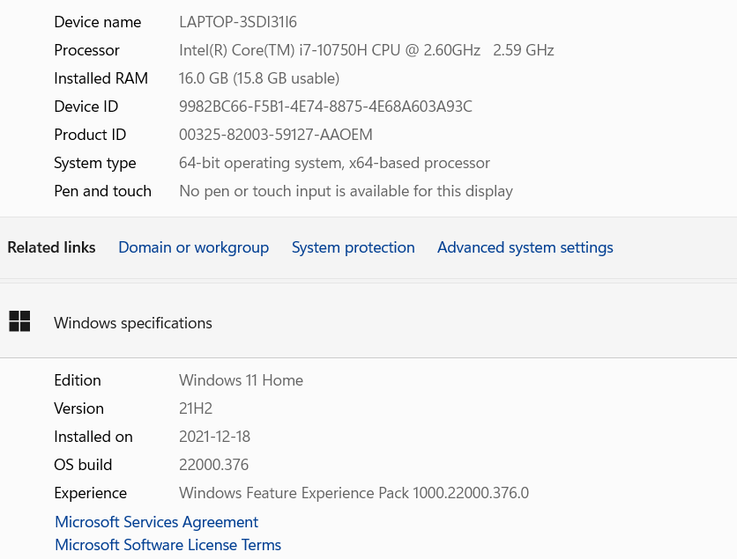
Task: Click the 64-bit operating system type value
Action: (334, 163)
